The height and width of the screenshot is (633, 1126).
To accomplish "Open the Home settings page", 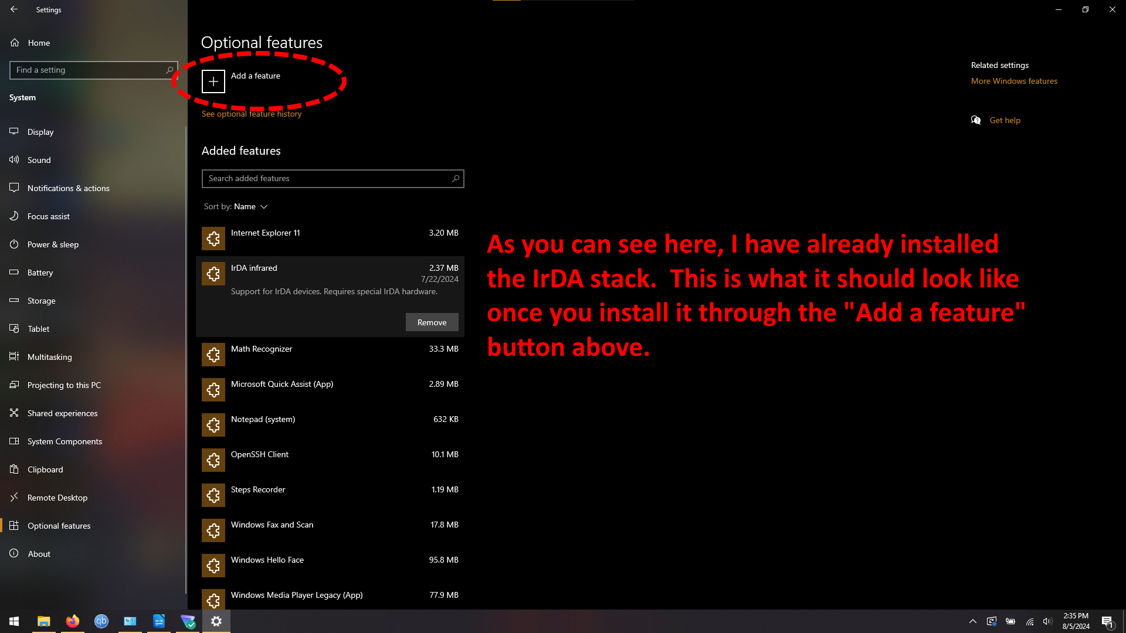I will [x=94, y=43].
